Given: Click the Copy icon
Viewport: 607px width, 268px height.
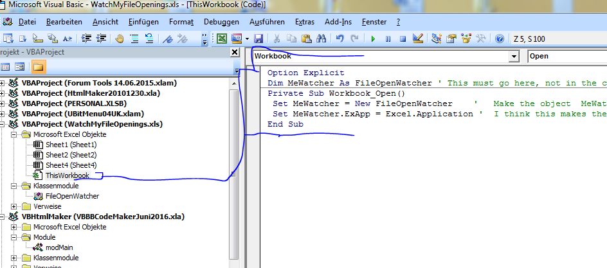Looking at the screenshot, I should [291, 39].
